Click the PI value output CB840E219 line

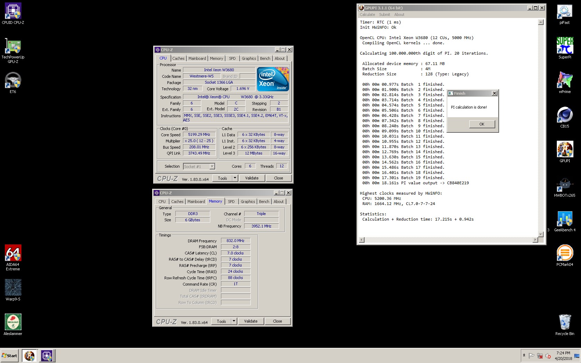(x=415, y=183)
